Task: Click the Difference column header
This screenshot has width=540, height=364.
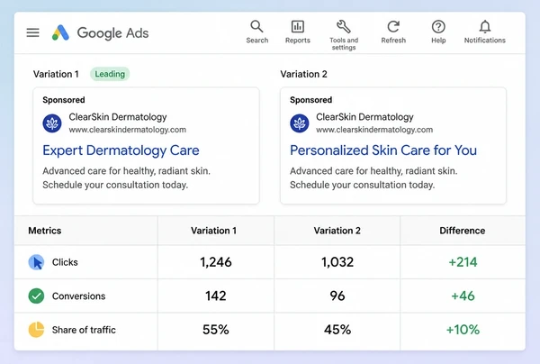Action: (x=463, y=231)
